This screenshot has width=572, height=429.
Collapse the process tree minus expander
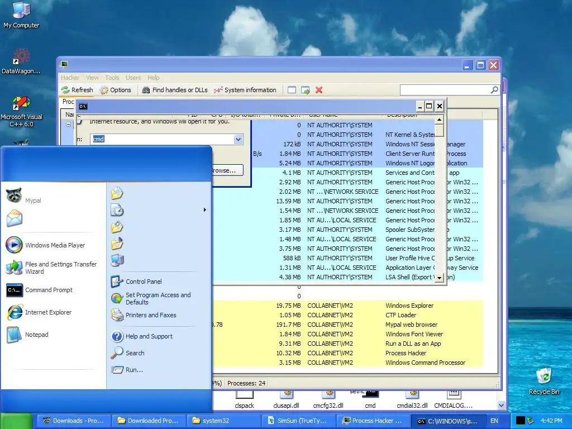(68, 125)
